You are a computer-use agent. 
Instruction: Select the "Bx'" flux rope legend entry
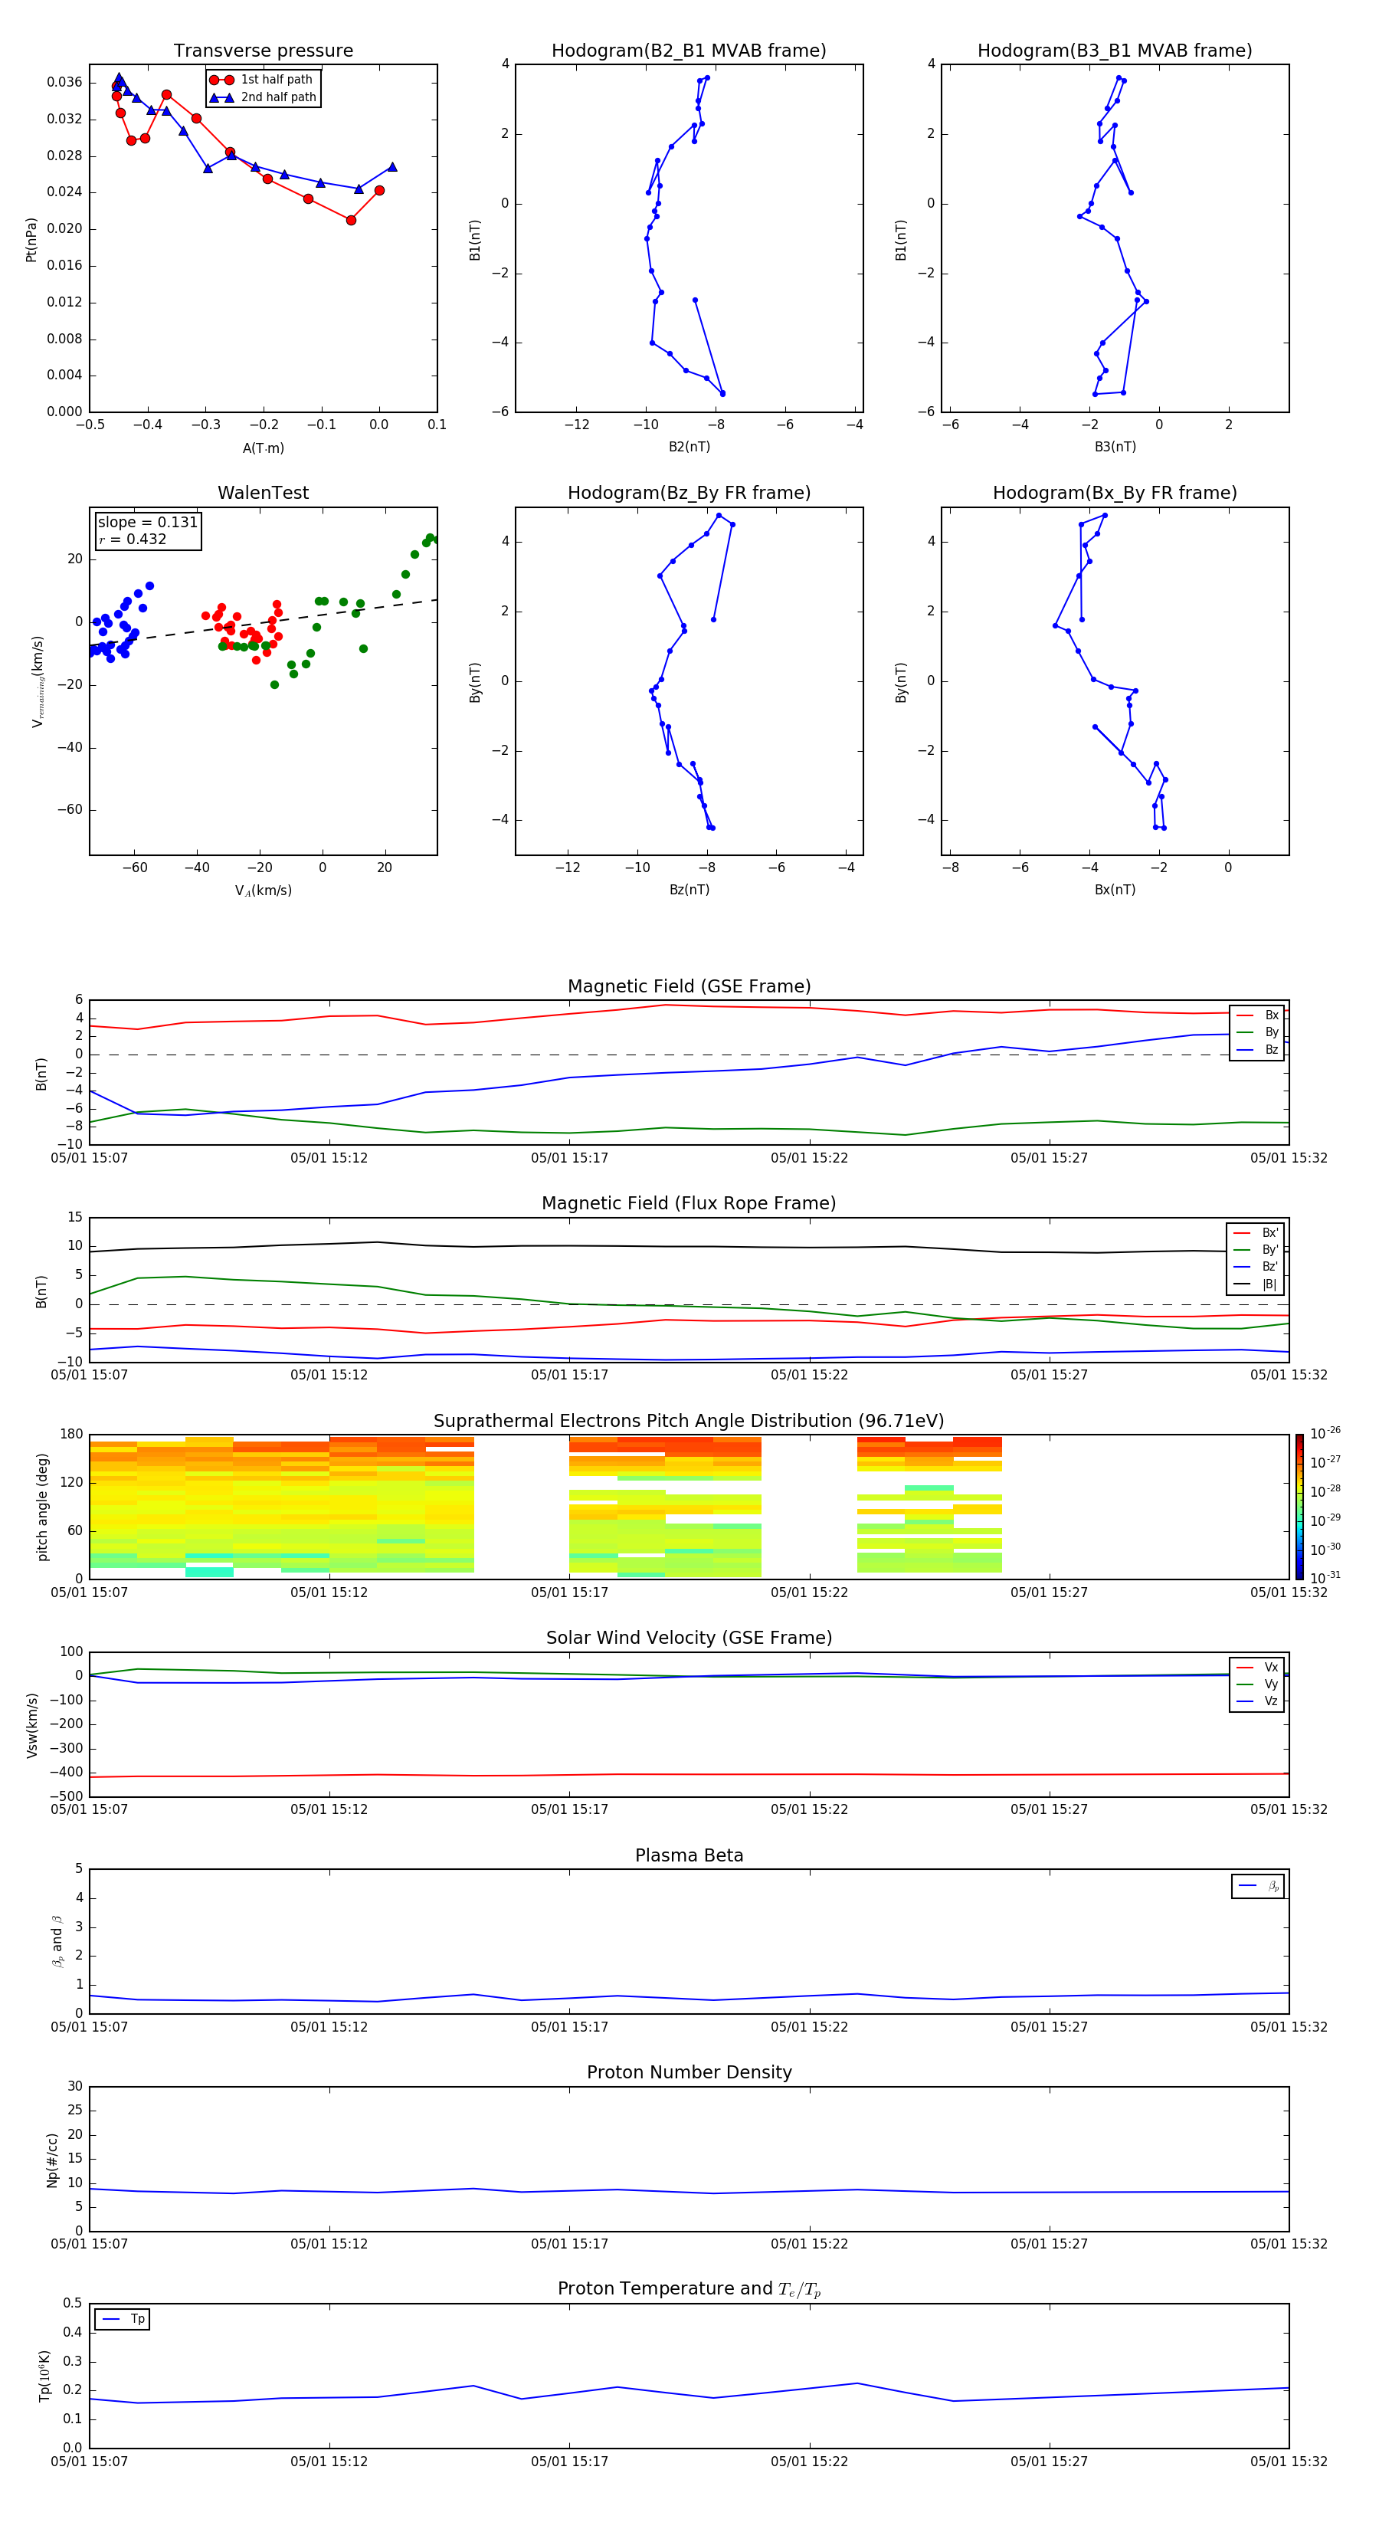coord(1256,1233)
